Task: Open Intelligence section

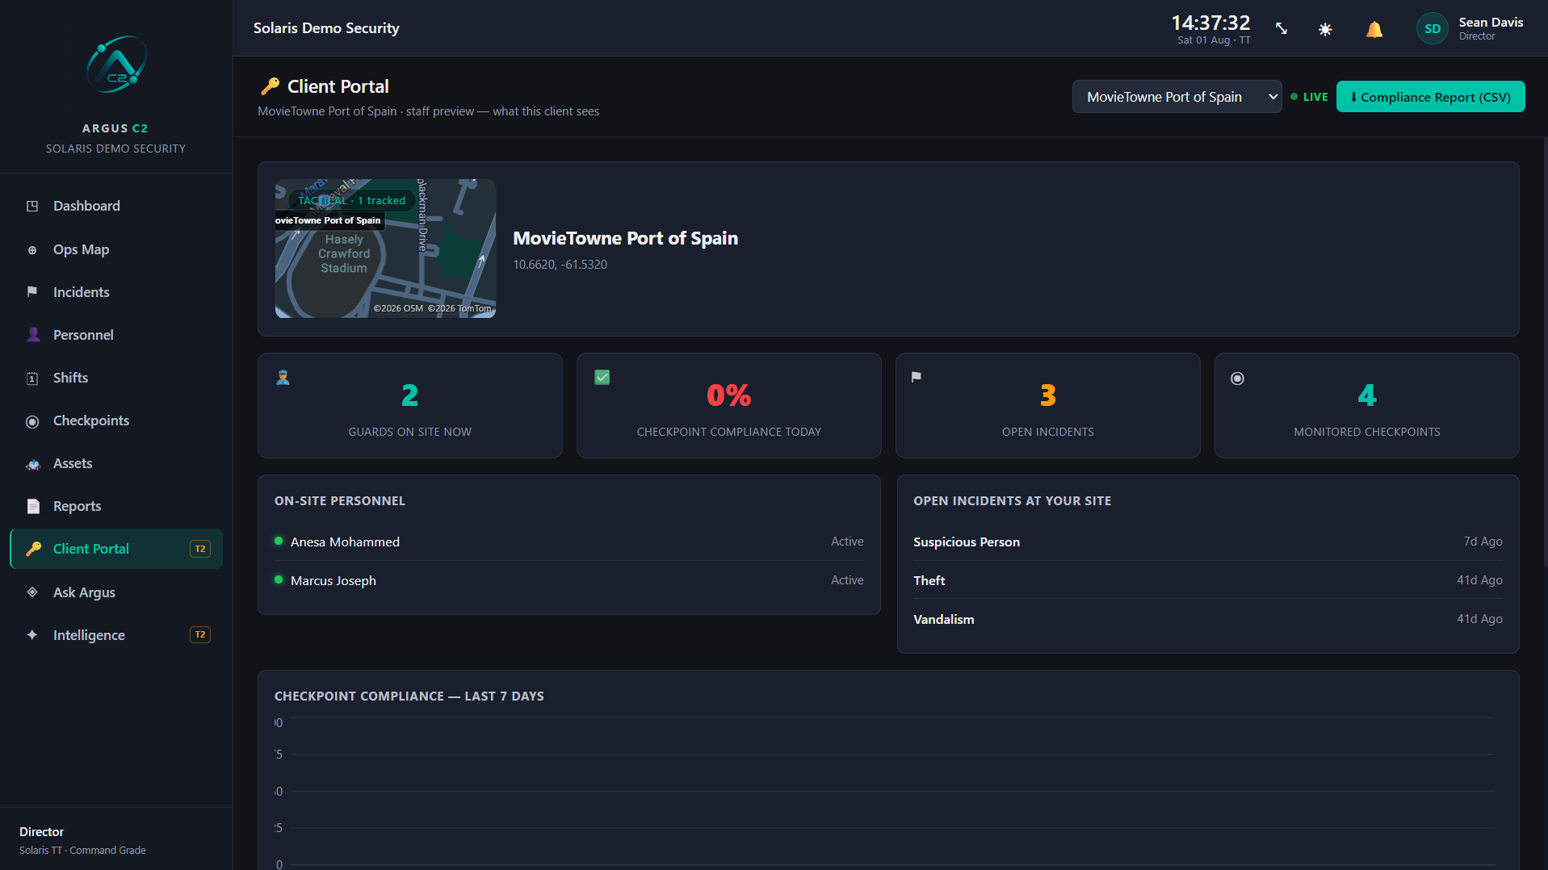Action: click(116, 635)
